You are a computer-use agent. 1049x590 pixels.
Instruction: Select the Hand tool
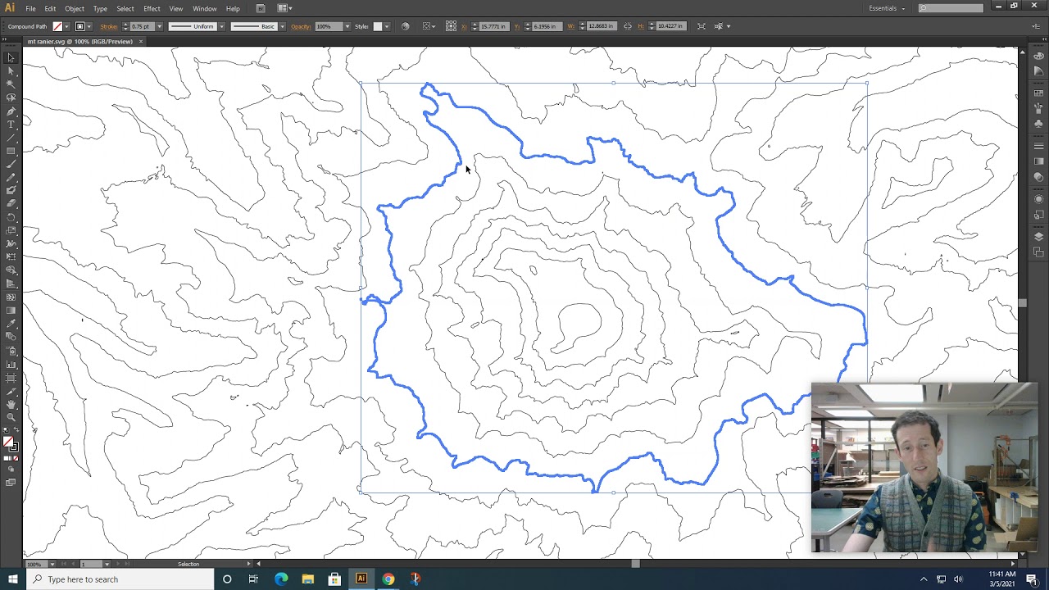11,404
